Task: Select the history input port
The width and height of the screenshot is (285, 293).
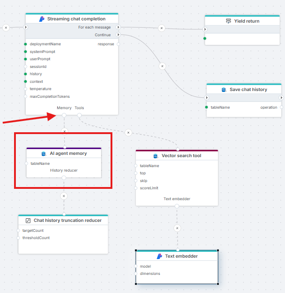Action: point(26,74)
